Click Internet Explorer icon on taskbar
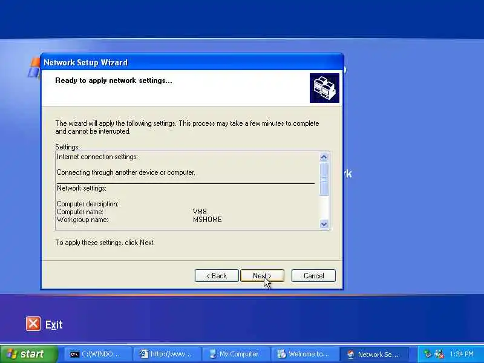This screenshot has width=484, height=363. (144, 354)
